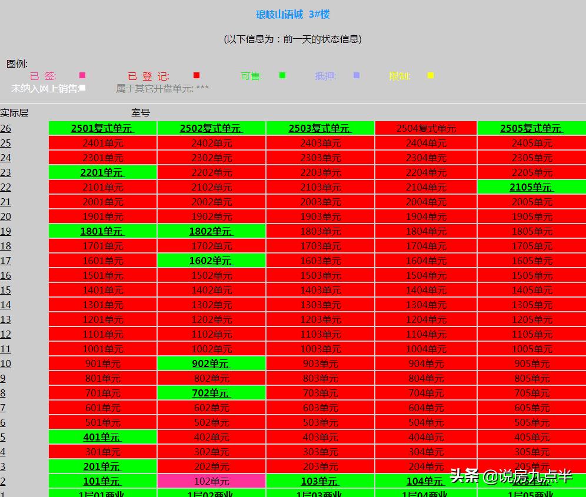Open the 104单元 available unit
This screenshot has width=586, height=497.
[425, 481]
